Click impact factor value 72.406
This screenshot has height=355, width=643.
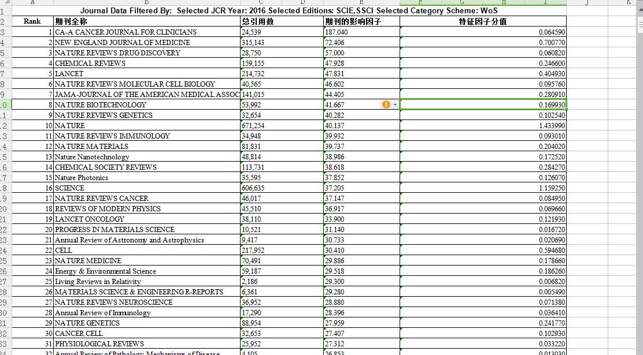pyautogui.click(x=361, y=42)
